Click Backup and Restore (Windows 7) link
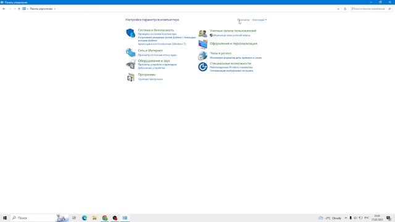This screenshot has width=395, height=222. 162,44
